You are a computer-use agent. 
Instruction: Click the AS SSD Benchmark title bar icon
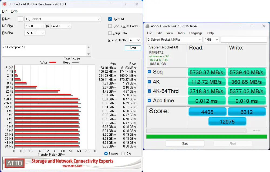[147, 26]
